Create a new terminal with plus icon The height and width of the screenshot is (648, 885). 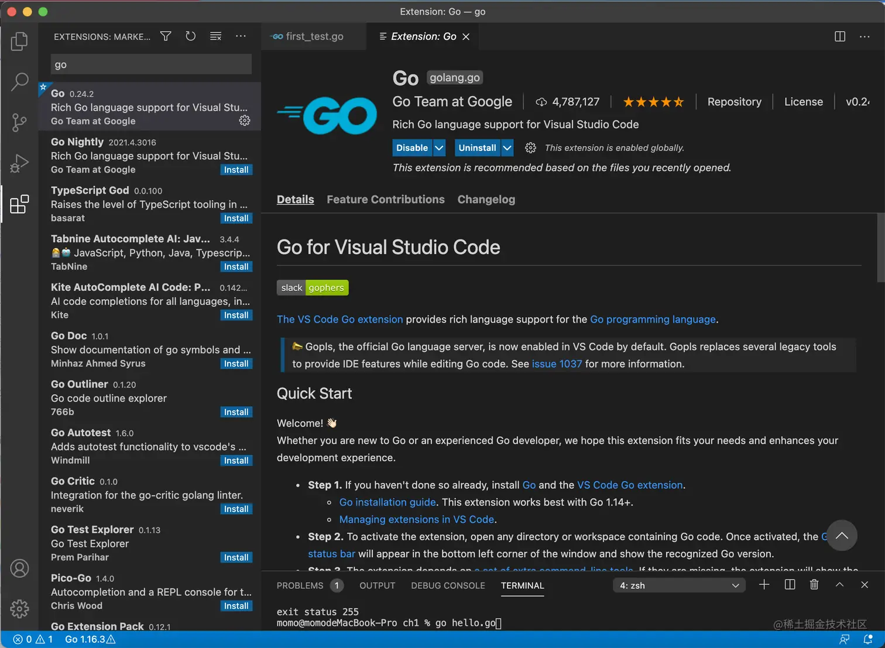coord(764,584)
